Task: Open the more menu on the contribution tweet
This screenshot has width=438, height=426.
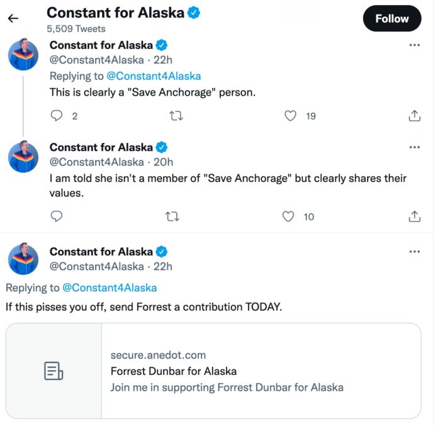Action: pyautogui.click(x=414, y=252)
